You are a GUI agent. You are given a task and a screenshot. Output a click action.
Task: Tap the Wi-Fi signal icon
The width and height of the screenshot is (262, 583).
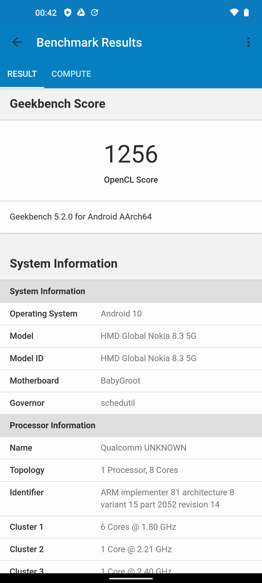pos(234,13)
